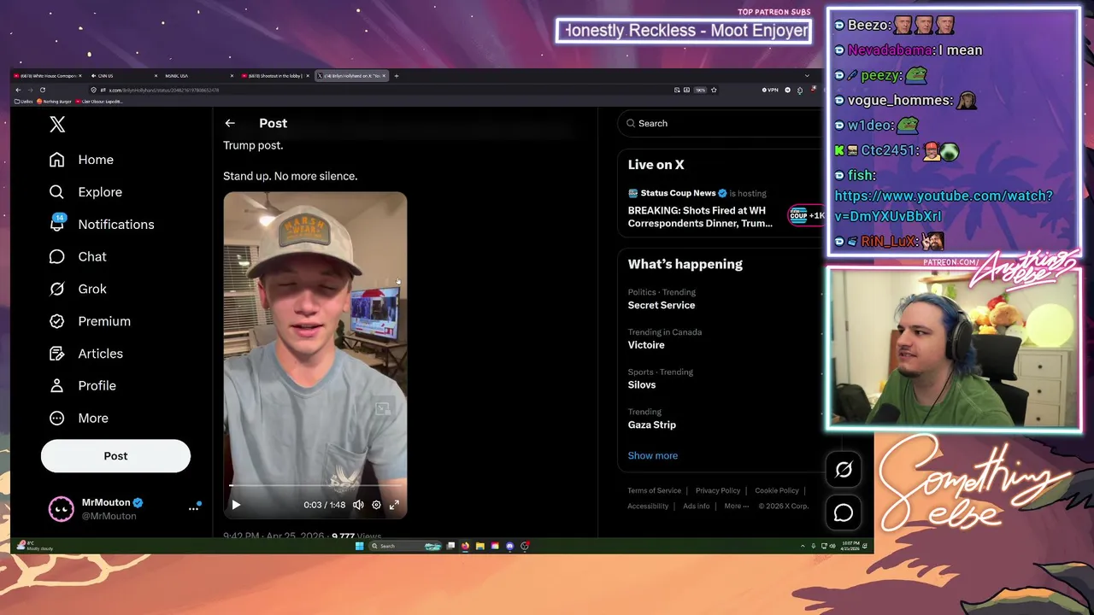Open a new browser tab
The width and height of the screenshot is (1094, 615).
(x=397, y=76)
